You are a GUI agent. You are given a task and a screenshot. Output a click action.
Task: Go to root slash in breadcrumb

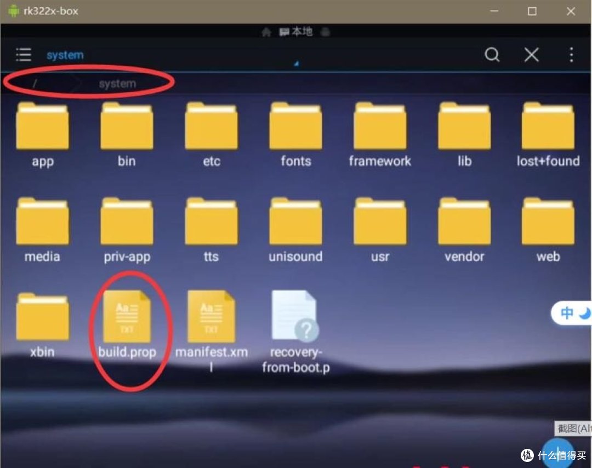point(35,83)
